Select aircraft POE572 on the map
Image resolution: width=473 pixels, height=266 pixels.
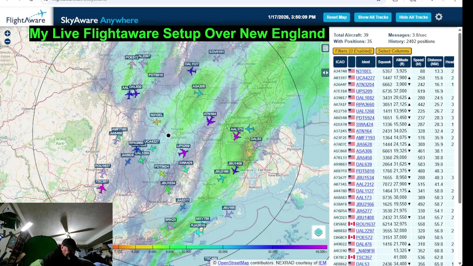(x=132, y=64)
